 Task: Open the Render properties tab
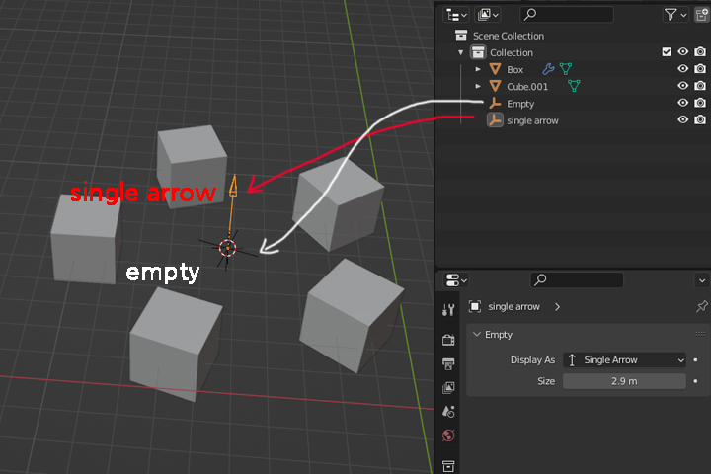(448, 340)
